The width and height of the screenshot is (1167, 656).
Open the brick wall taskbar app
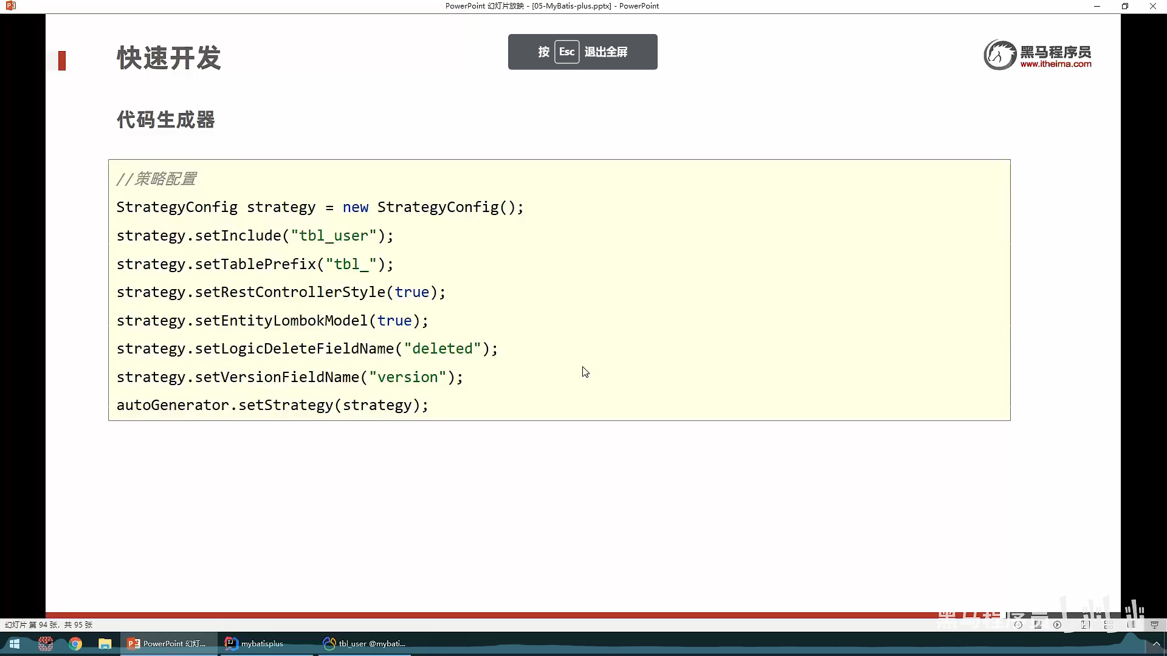[x=46, y=643]
